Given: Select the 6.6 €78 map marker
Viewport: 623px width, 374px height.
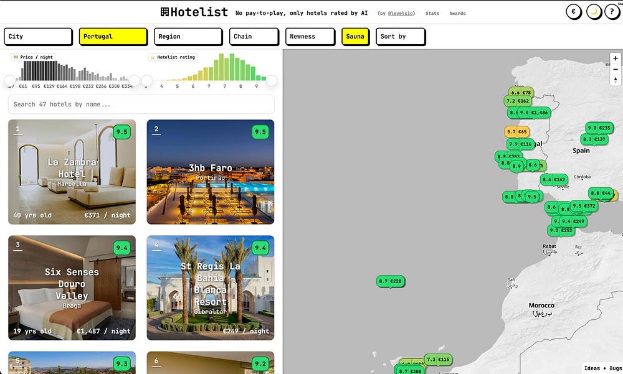Looking at the screenshot, I should point(521,93).
